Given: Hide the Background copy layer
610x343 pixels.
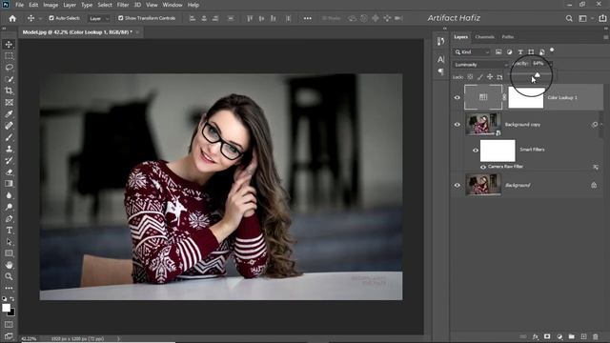Looking at the screenshot, I should pyautogui.click(x=457, y=125).
